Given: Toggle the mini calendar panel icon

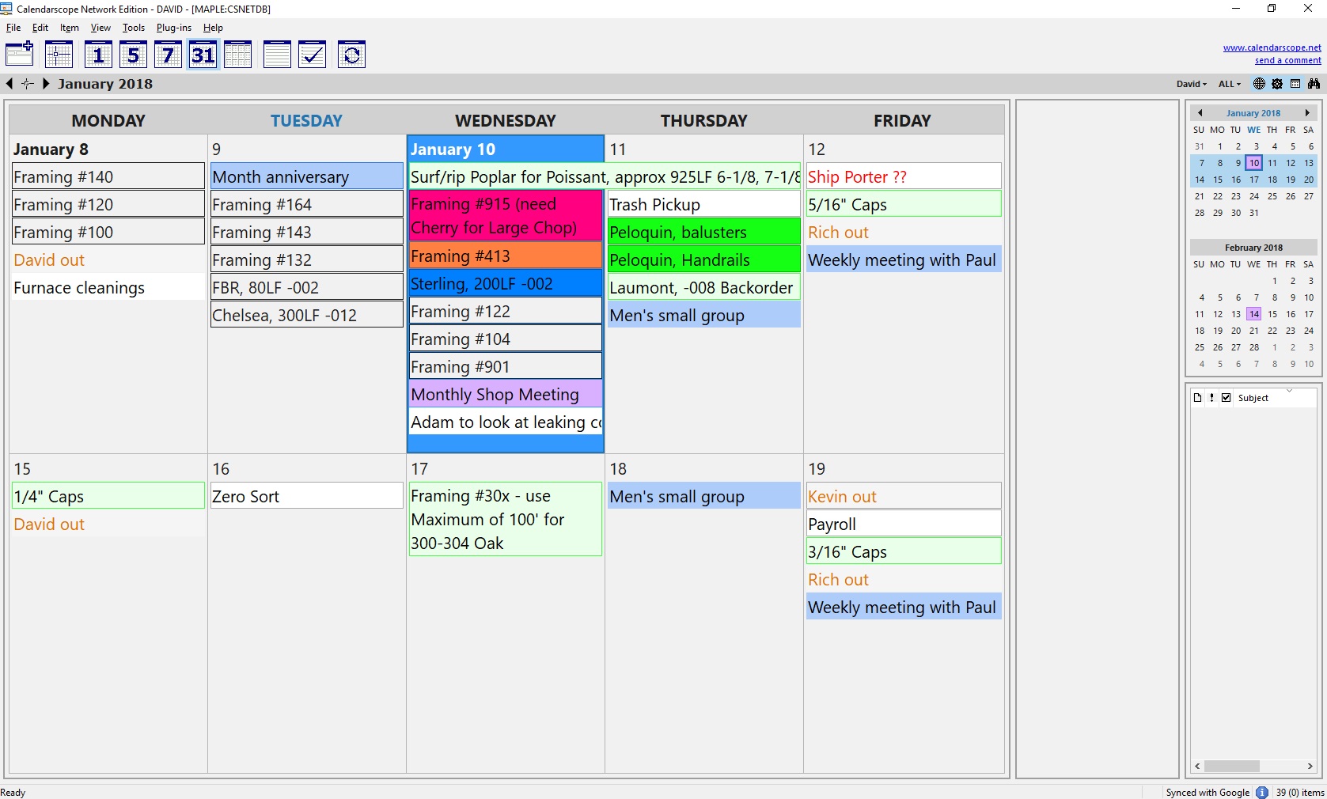Looking at the screenshot, I should (x=1295, y=83).
